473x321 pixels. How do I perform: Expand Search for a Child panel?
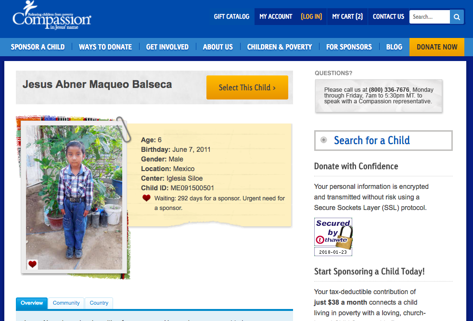pyautogui.click(x=383, y=140)
